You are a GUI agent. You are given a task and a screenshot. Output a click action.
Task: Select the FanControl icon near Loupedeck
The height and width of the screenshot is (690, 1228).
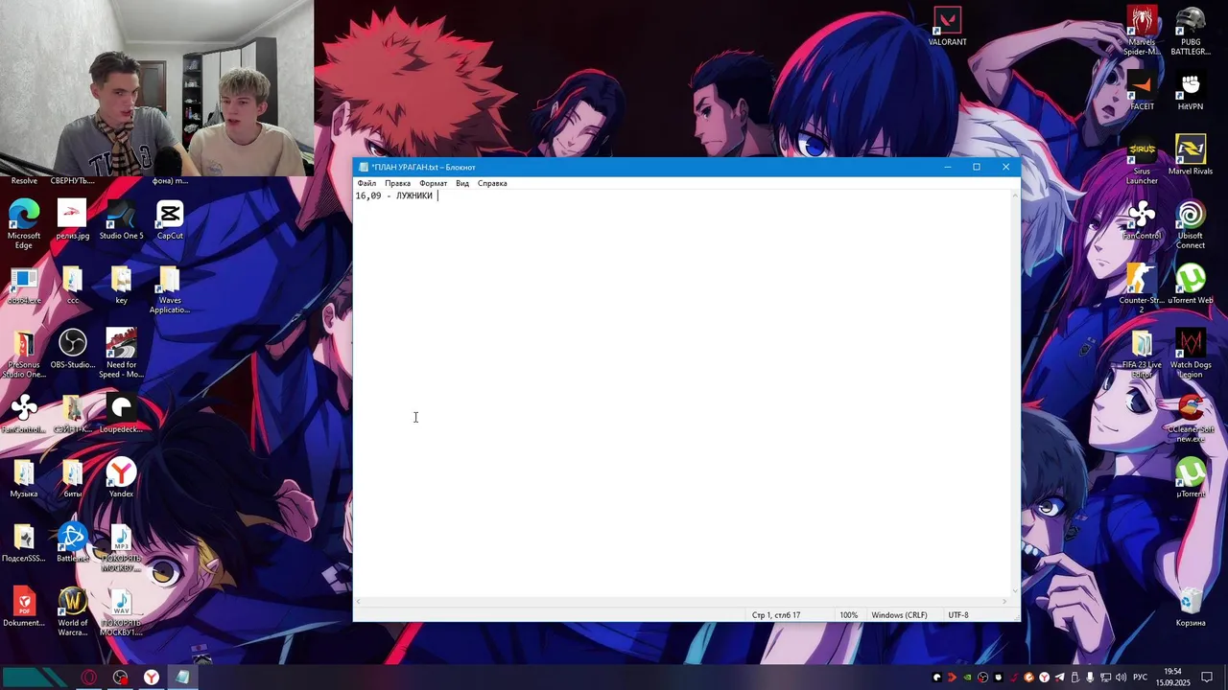tap(24, 413)
